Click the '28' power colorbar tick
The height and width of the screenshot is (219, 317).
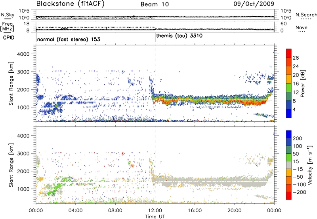click(x=296, y=58)
